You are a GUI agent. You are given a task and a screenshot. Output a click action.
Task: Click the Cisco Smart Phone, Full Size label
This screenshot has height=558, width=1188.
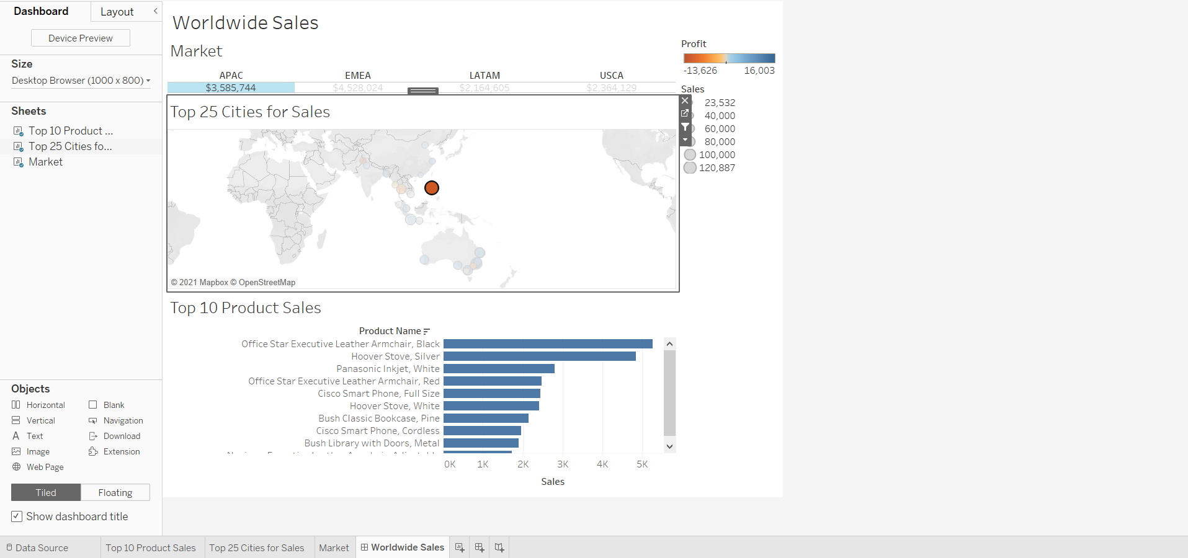pyautogui.click(x=378, y=394)
